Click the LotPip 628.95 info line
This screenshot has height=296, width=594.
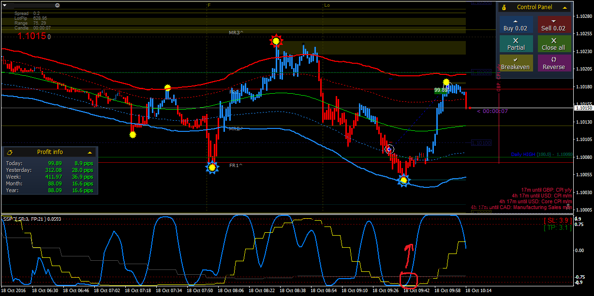(30, 18)
